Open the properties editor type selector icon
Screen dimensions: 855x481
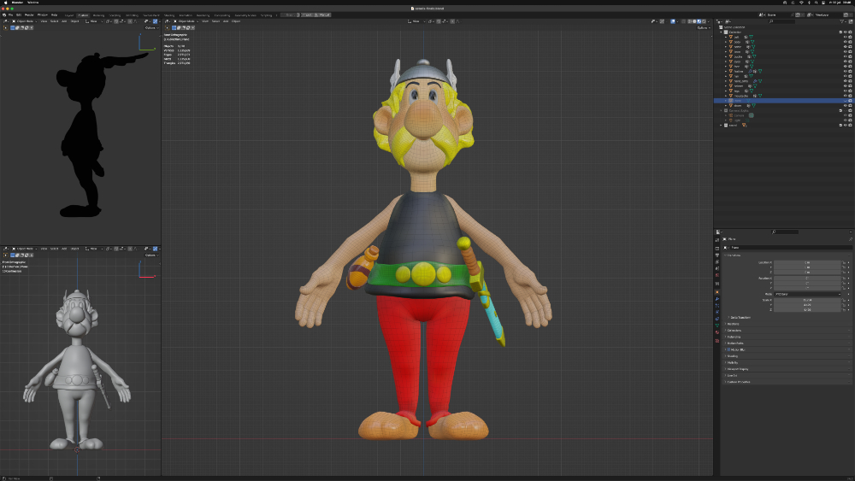coord(718,232)
